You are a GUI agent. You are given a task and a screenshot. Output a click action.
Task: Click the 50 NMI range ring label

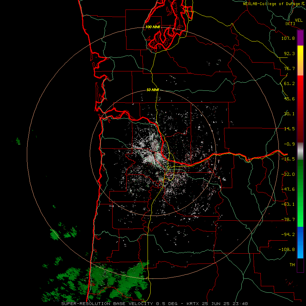(x=153, y=90)
